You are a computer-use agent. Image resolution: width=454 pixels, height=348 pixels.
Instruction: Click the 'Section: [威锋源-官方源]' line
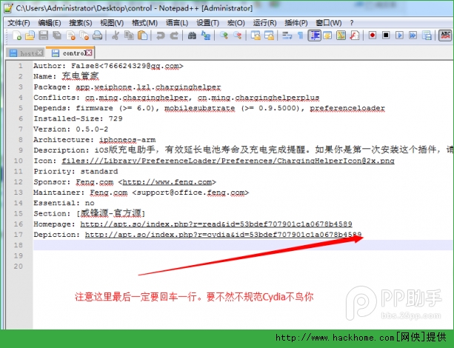coord(89,214)
